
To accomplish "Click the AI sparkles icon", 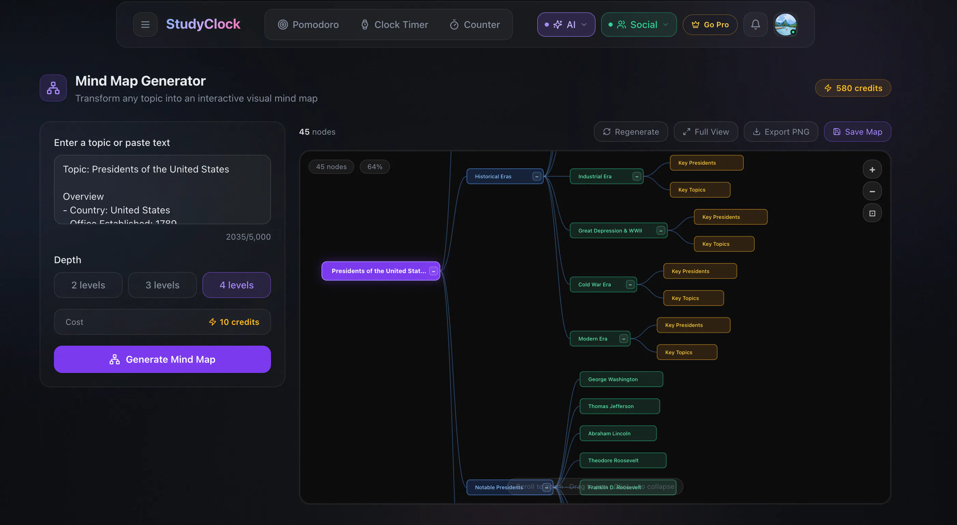I will tap(558, 25).
